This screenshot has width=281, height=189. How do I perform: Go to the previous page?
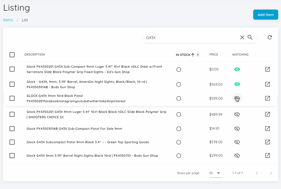(x=257, y=173)
